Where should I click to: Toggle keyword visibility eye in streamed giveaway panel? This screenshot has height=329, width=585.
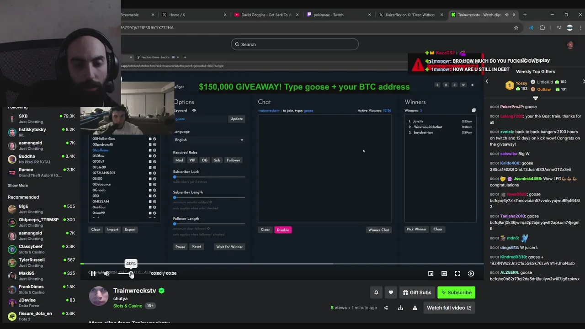coord(194,111)
